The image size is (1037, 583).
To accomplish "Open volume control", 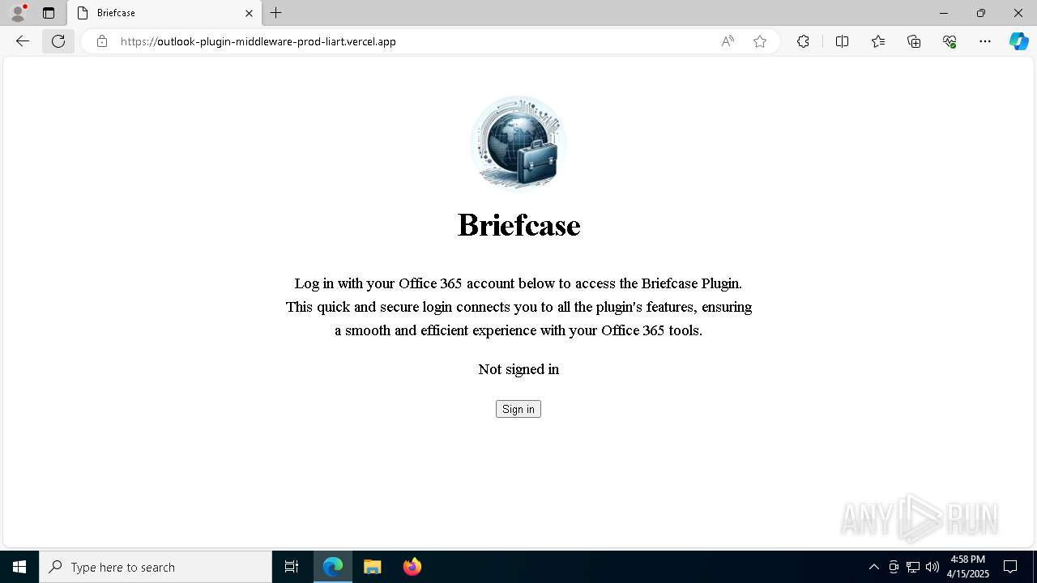I will (x=932, y=567).
